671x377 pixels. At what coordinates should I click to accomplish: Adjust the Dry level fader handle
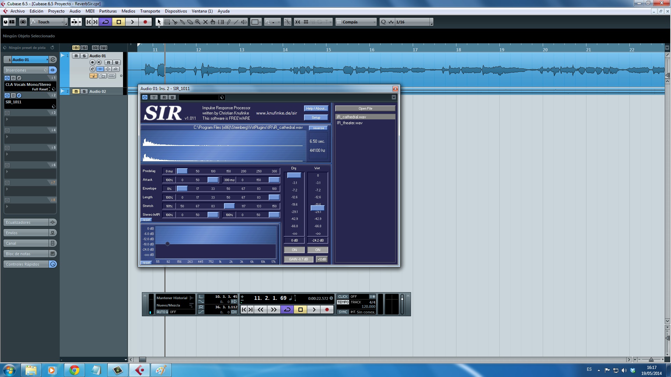click(x=294, y=175)
